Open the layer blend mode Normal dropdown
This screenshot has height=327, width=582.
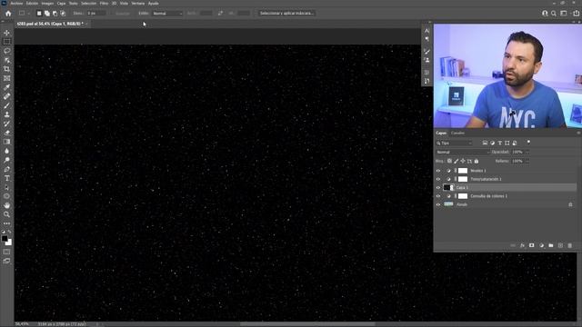pyautogui.click(x=463, y=152)
